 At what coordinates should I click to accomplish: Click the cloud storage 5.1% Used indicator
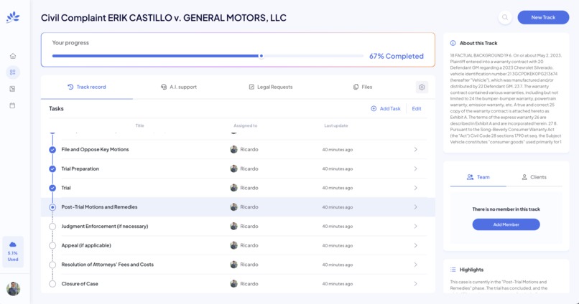(x=13, y=252)
